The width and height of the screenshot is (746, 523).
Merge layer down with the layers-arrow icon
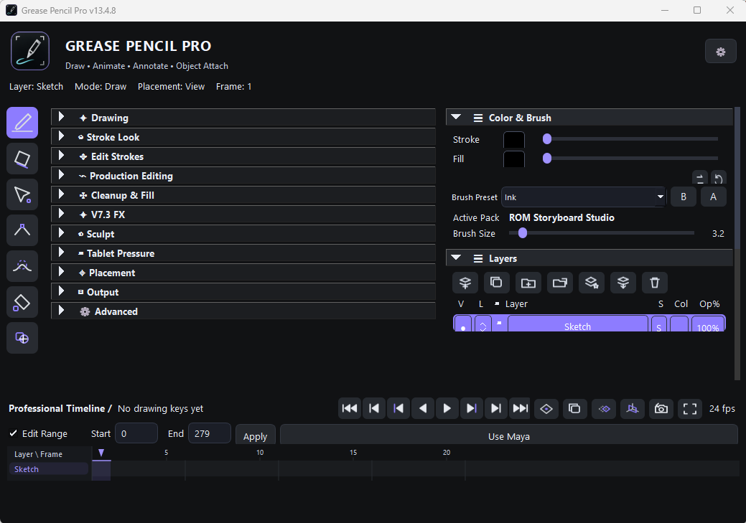tap(623, 283)
